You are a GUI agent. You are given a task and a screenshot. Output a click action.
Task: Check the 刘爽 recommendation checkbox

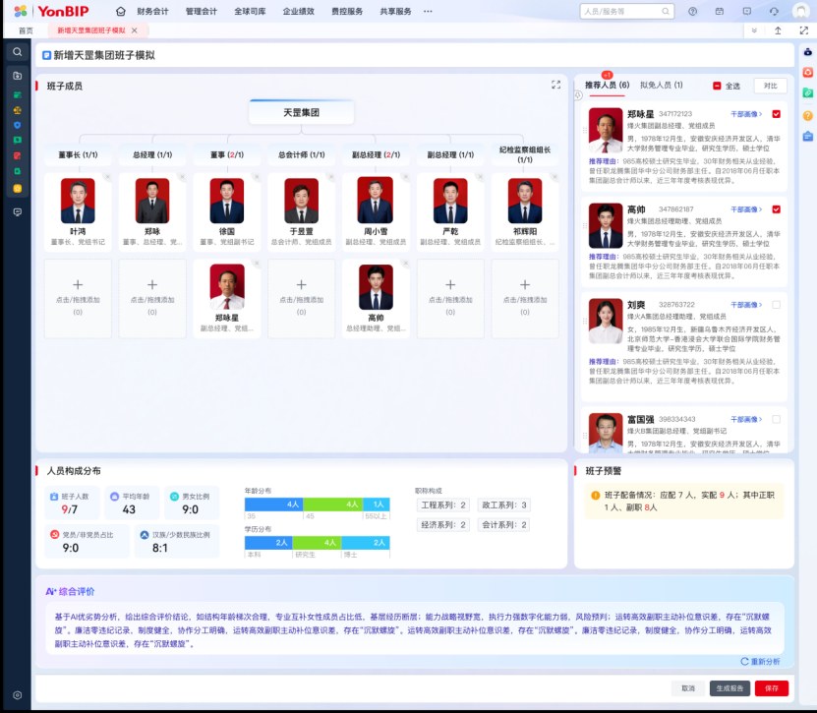(x=776, y=305)
